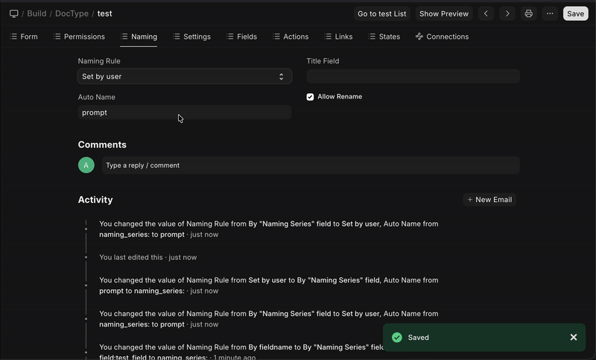Switch to the Permissions tab
Screen dimensions: 596x360
pos(79,37)
